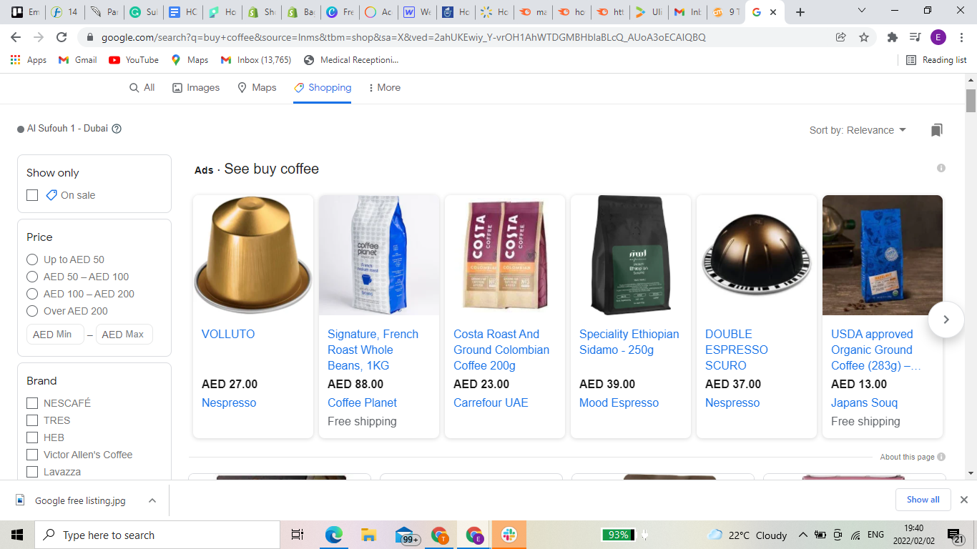Image resolution: width=977 pixels, height=549 pixels.
Task: Bookmark this page with the star icon
Action: (x=864, y=37)
